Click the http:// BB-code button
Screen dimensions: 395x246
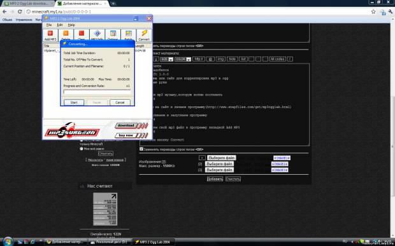pyautogui.click(x=199, y=59)
